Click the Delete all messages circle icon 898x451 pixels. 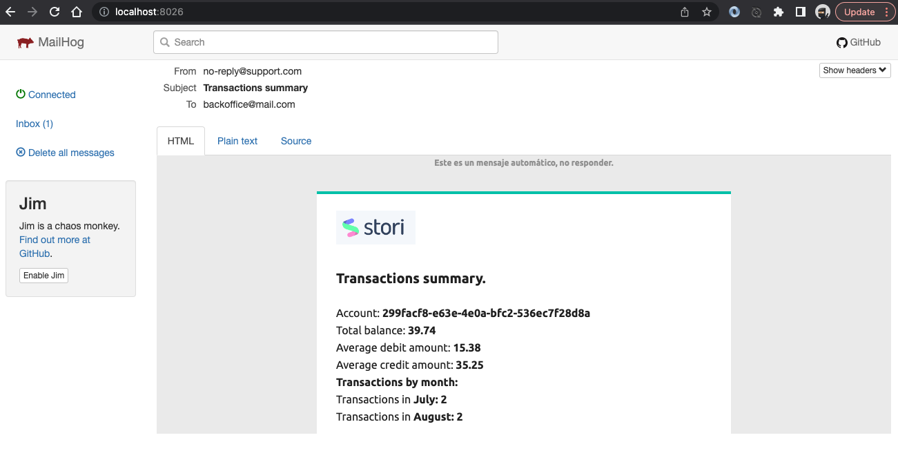pyautogui.click(x=20, y=152)
